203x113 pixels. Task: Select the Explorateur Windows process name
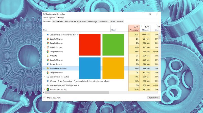(x=58, y=68)
